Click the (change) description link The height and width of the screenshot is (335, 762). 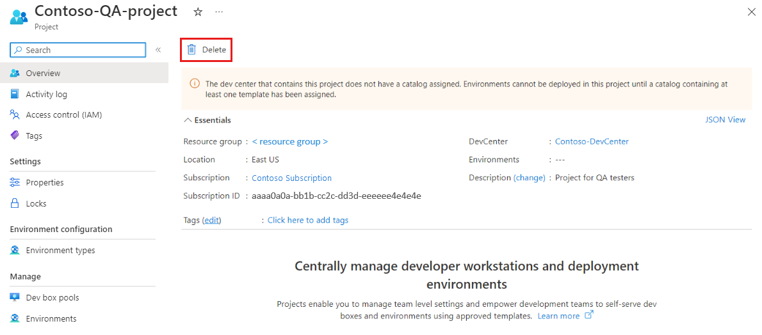pos(529,178)
